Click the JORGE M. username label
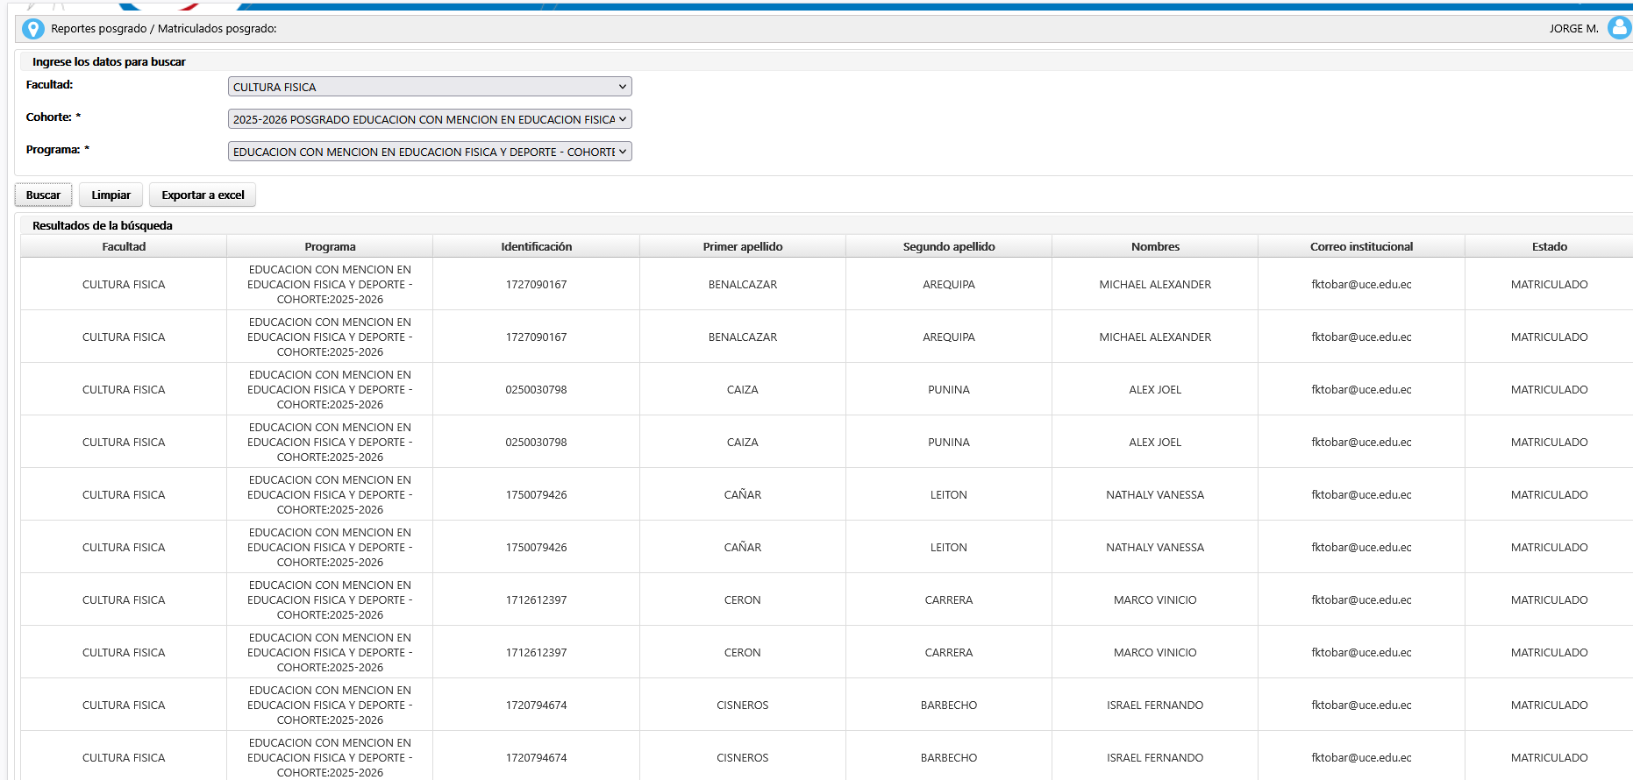The width and height of the screenshot is (1633, 780). pos(1573,28)
